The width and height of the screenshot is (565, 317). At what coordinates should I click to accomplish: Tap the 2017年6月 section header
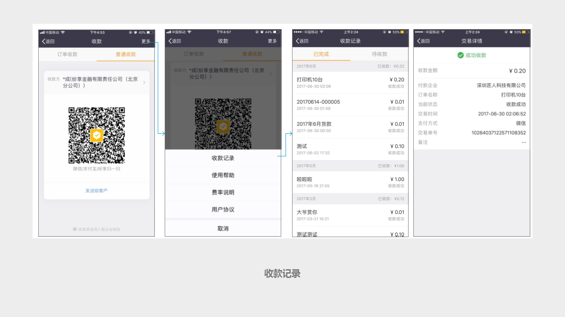pos(350,66)
